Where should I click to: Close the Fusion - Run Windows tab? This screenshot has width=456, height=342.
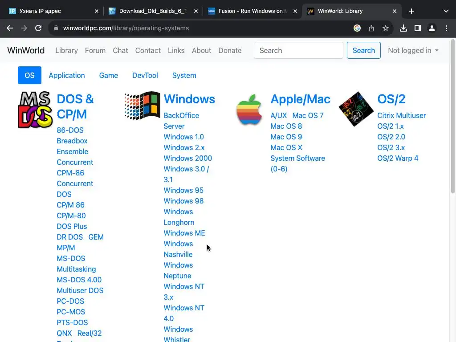[x=295, y=11]
